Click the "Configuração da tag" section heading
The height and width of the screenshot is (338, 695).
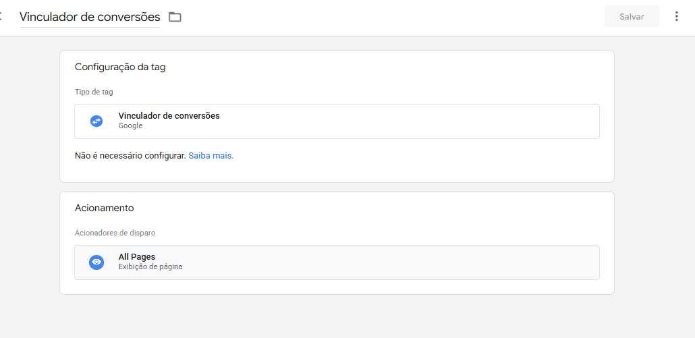click(120, 67)
